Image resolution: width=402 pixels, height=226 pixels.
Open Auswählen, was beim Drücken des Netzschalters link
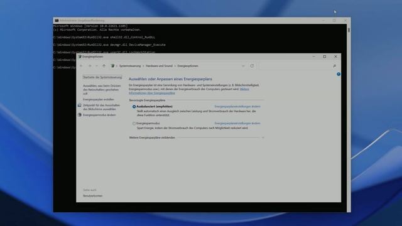click(x=102, y=90)
